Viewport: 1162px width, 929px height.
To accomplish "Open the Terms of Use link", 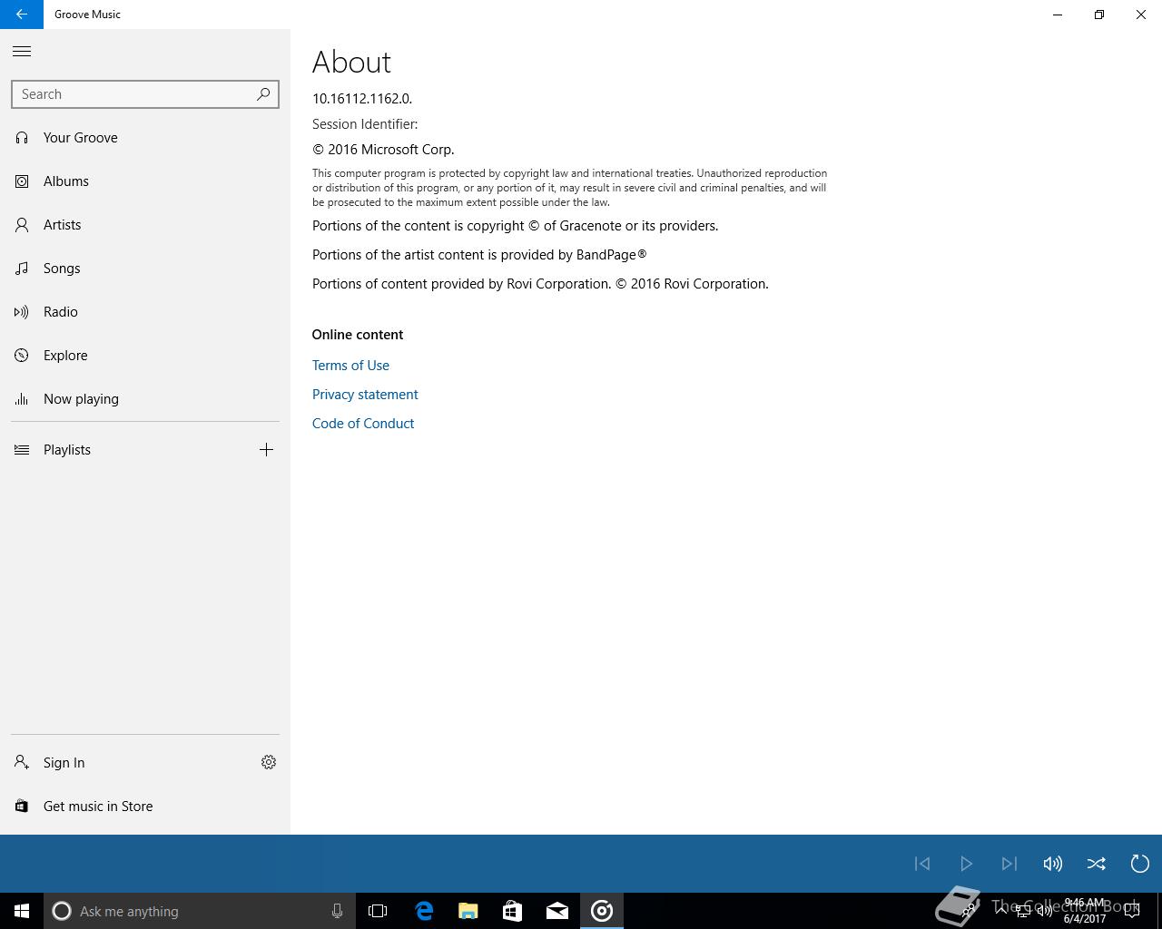I will 350,366.
